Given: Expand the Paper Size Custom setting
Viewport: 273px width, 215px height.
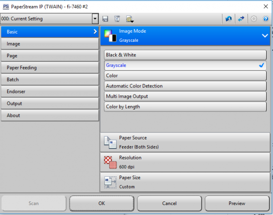Looking at the screenshot, I should [x=186, y=182].
